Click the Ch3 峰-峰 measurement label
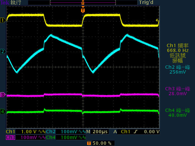 point(178,89)
